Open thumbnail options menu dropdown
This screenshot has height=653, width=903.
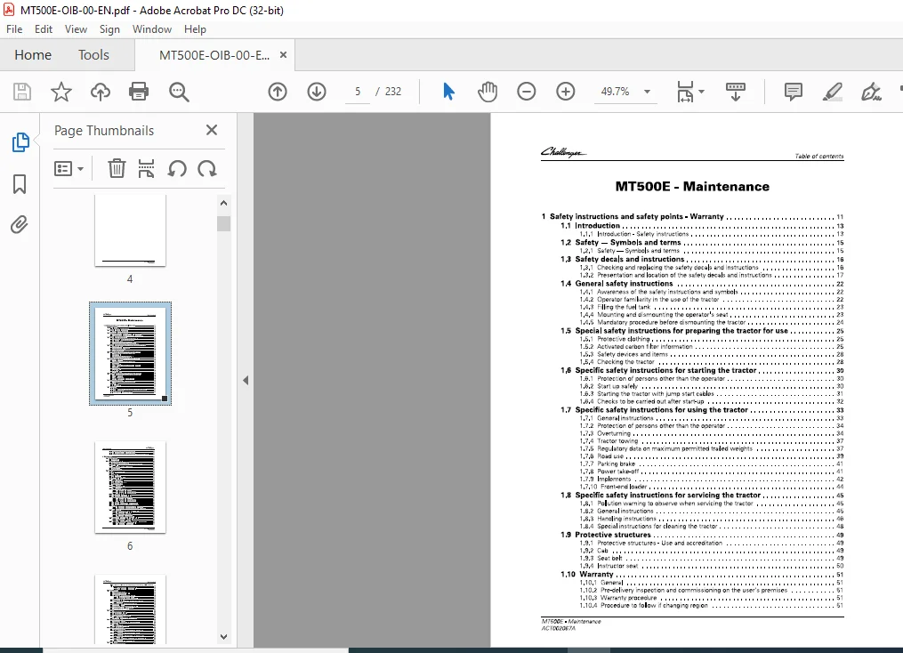(x=69, y=169)
